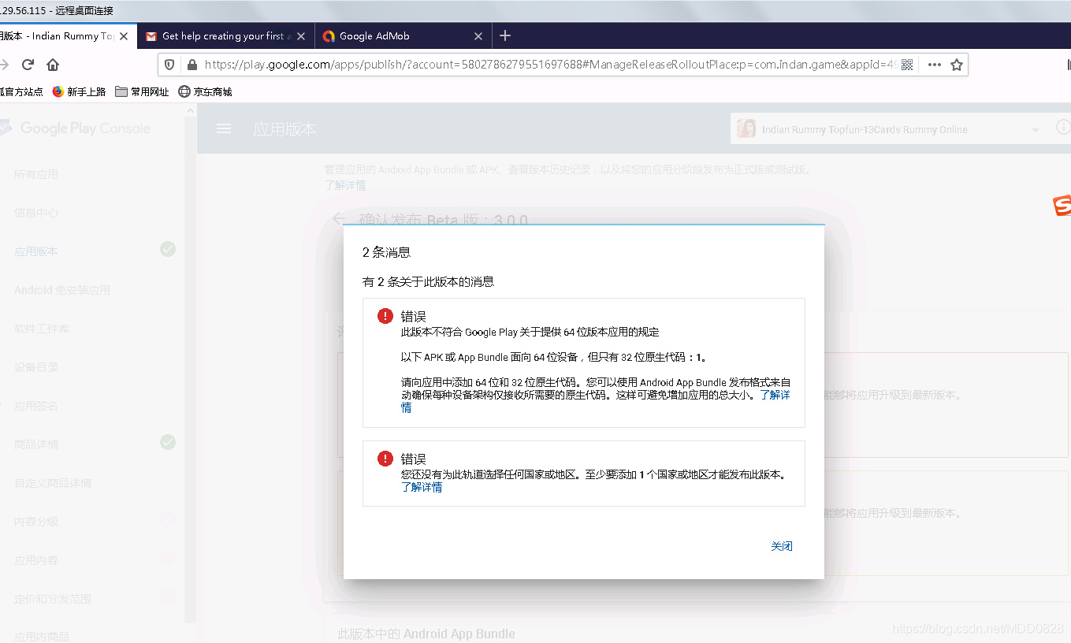Toggle the hamburger navigation menu

pos(224,128)
